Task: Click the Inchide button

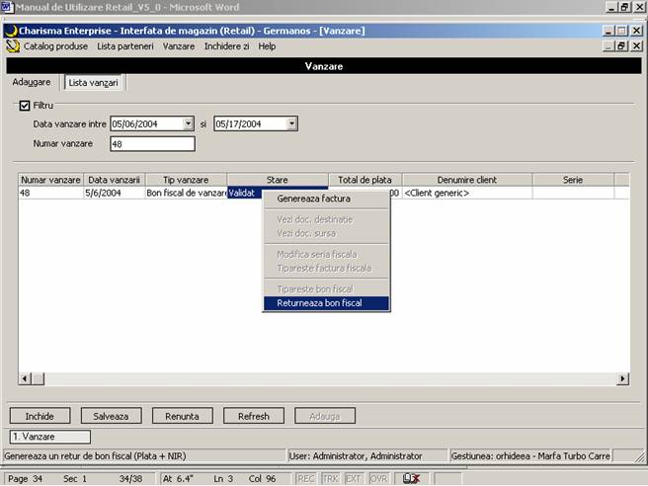Action: 40,416
